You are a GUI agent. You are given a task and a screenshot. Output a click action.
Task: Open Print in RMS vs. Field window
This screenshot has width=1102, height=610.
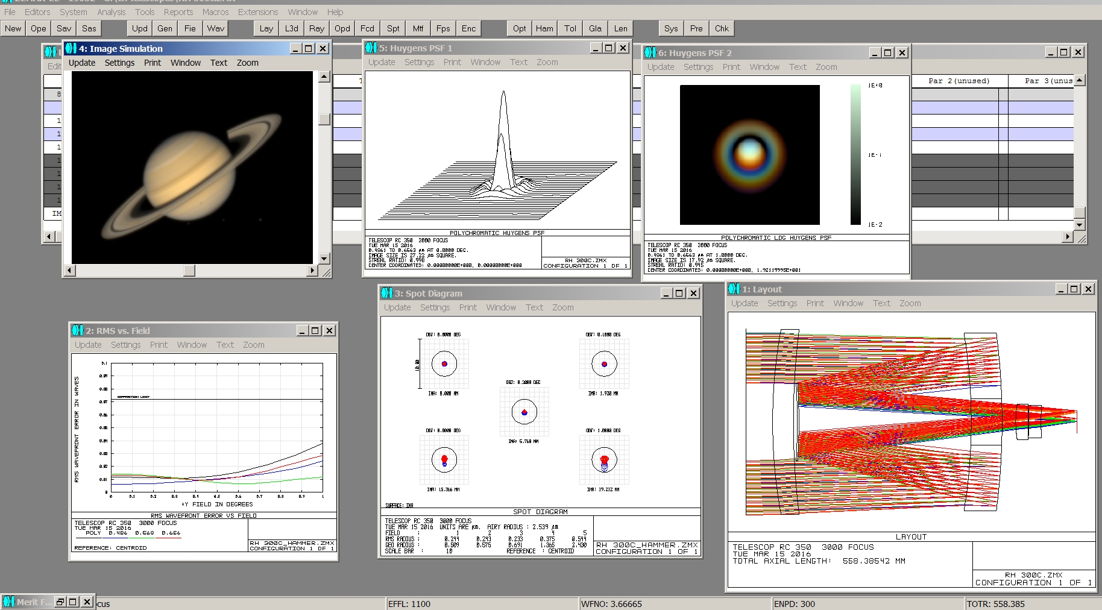pyautogui.click(x=159, y=345)
